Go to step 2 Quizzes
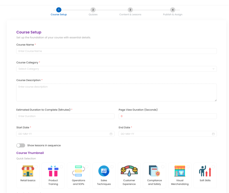 [x=93, y=12]
